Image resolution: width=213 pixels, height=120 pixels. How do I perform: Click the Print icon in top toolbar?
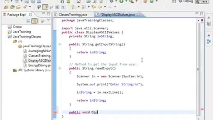[39, 1]
